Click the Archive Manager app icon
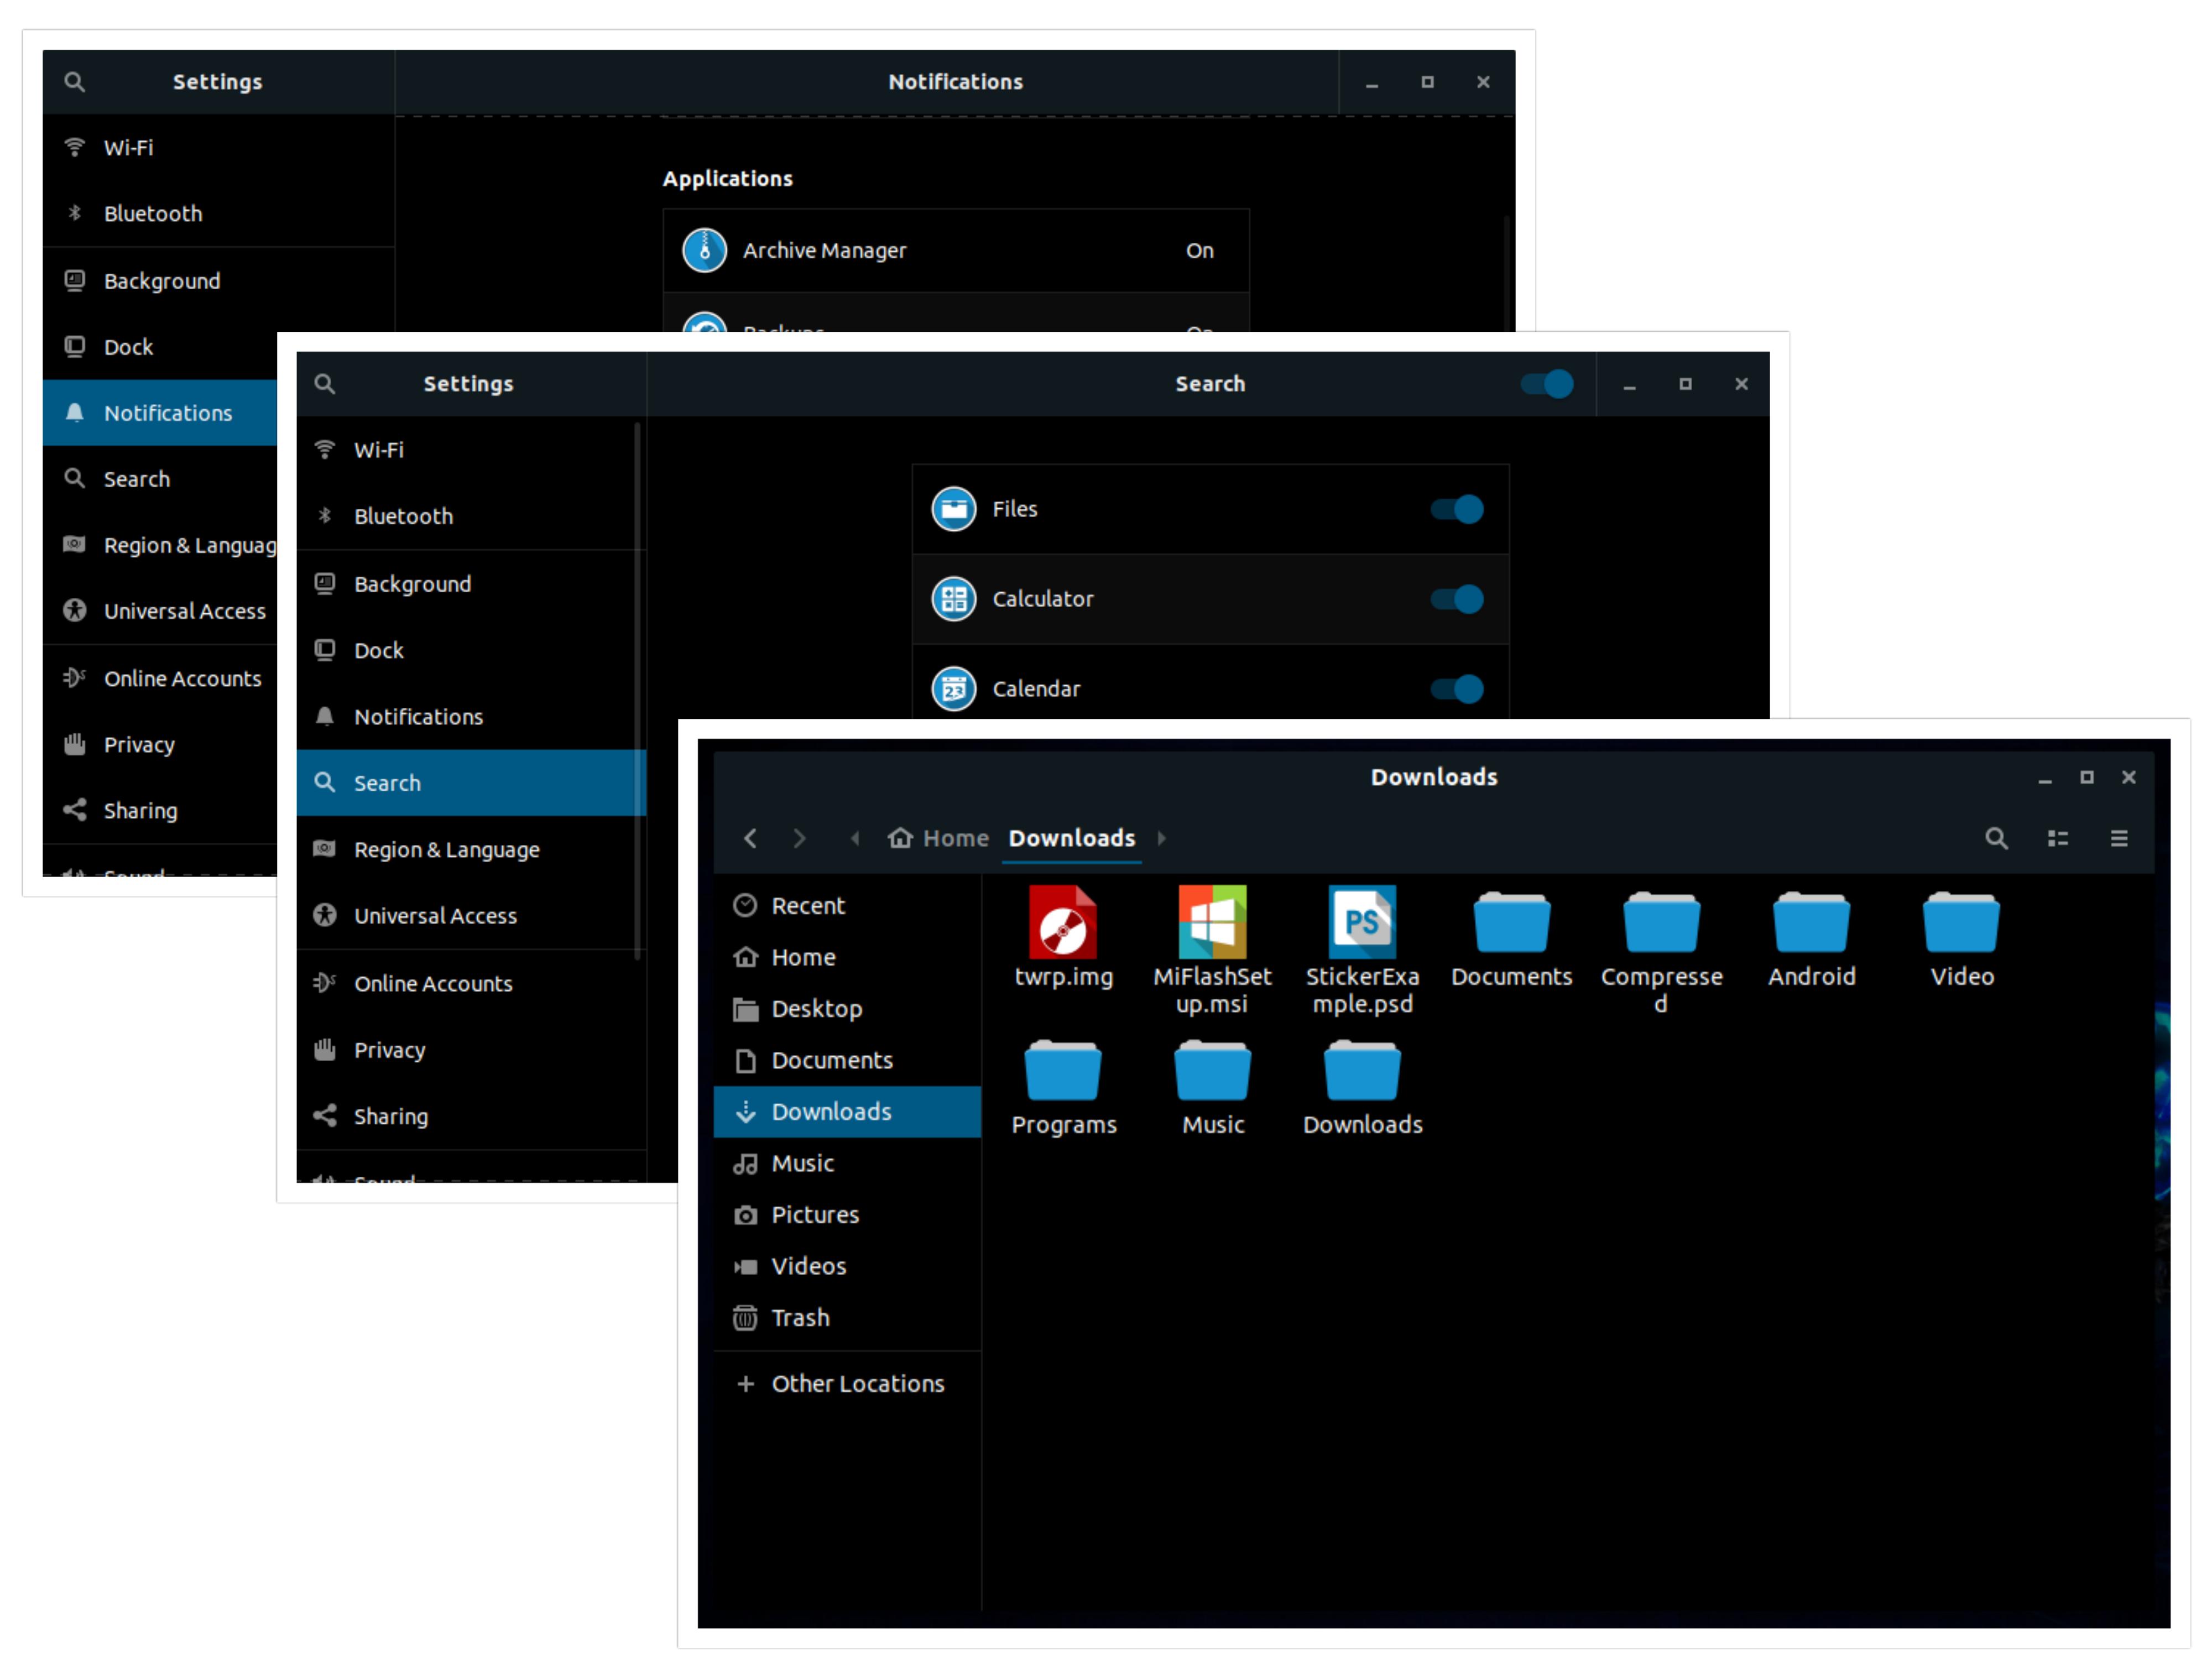This screenshot has width=2212, height=1659. 704,250
